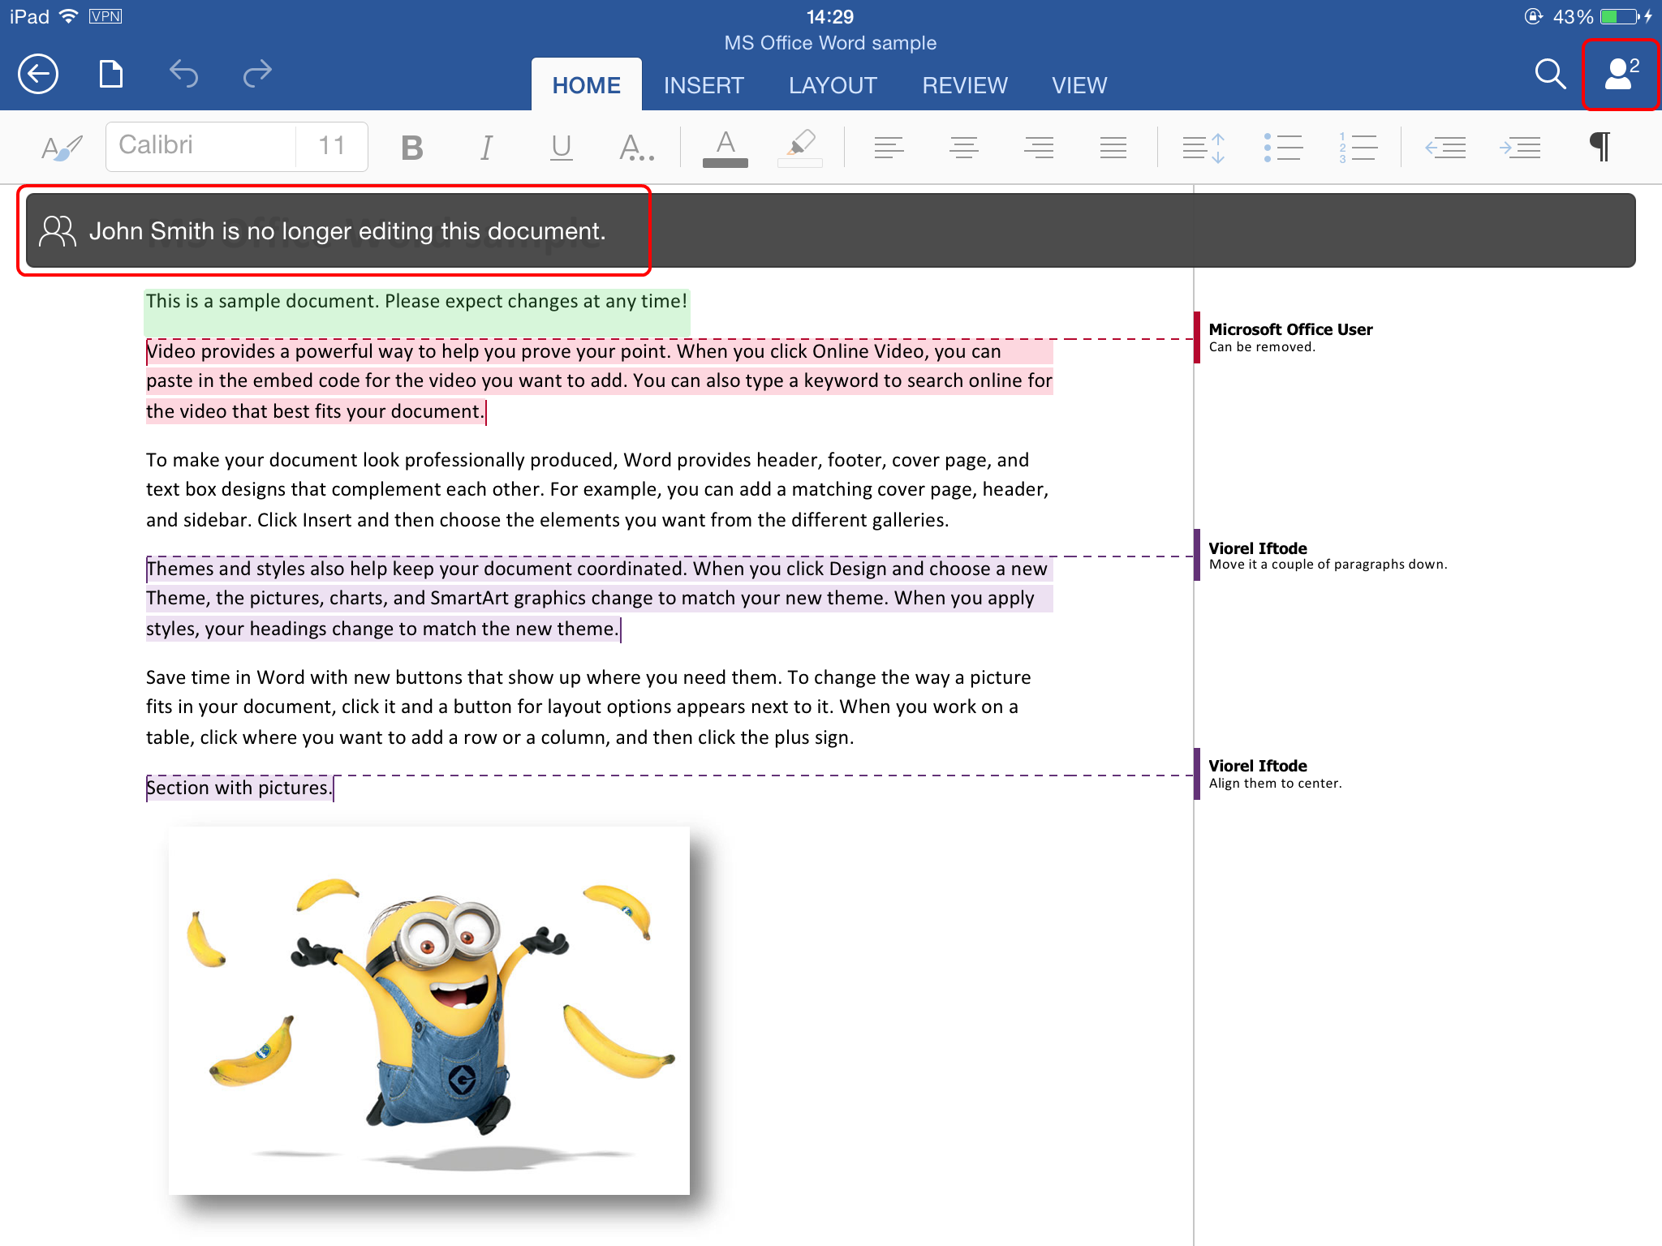The width and height of the screenshot is (1662, 1246).
Task: Tap the pink 'Video provides a powerful way' paragraph
Action: point(599,381)
